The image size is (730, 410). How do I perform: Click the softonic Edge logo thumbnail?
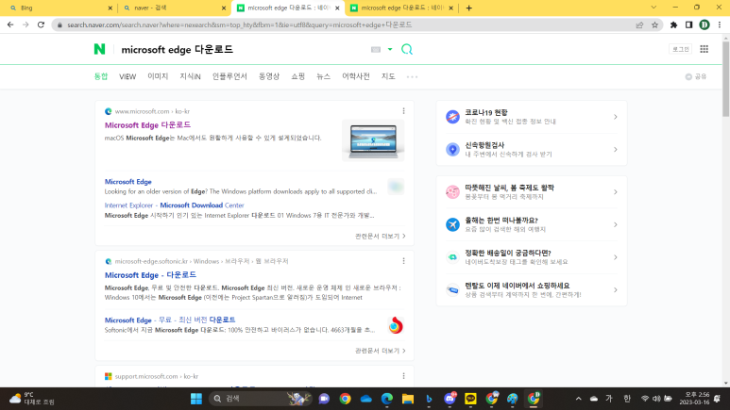[396, 325]
